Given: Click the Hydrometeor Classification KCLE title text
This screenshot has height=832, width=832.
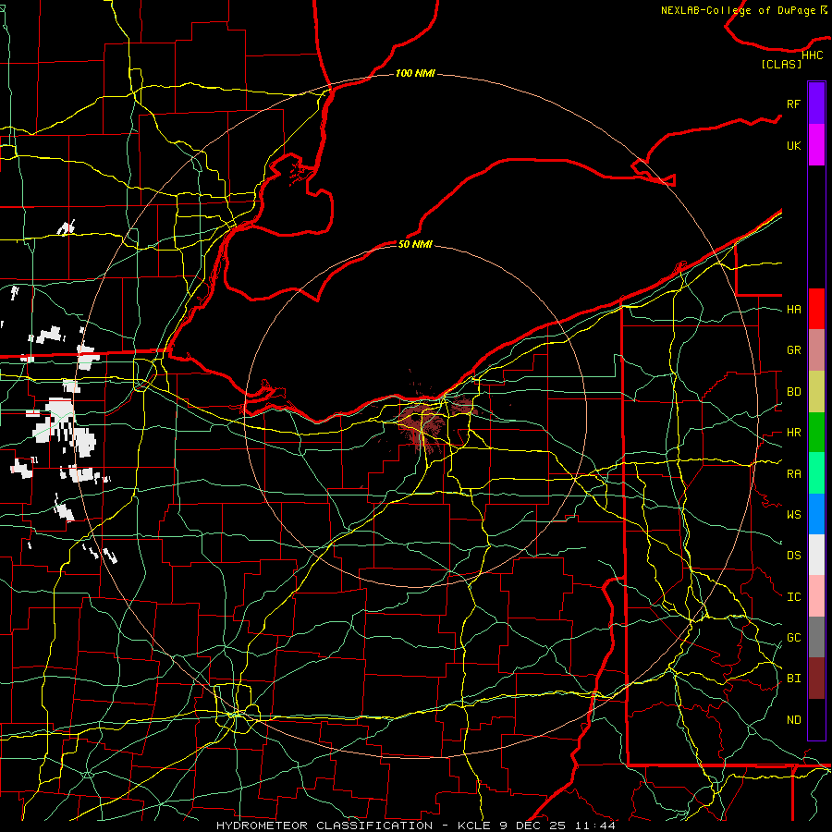Looking at the screenshot, I should 416,826.
